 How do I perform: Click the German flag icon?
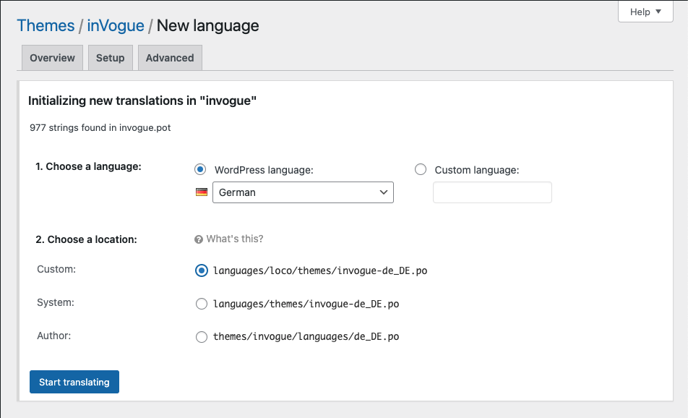point(202,192)
